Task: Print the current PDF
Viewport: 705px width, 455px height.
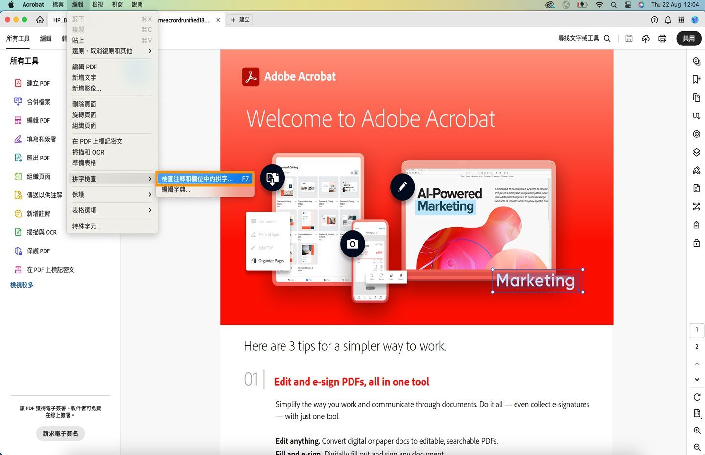Action: pos(662,38)
